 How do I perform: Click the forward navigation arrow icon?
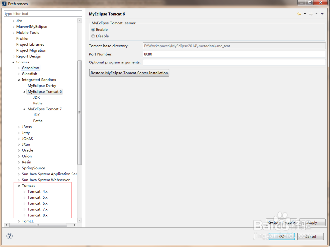pyautogui.click(x=311, y=14)
